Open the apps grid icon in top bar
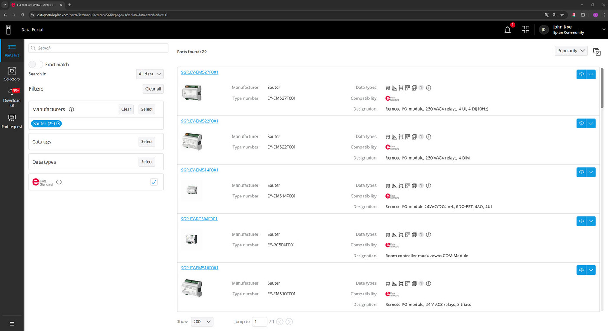The image size is (608, 331). (x=525, y=29)
